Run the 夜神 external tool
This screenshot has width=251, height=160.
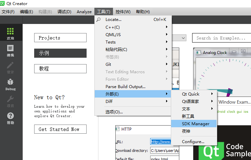194,131
